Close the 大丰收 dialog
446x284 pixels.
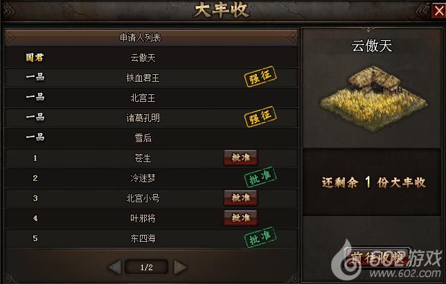439,11
